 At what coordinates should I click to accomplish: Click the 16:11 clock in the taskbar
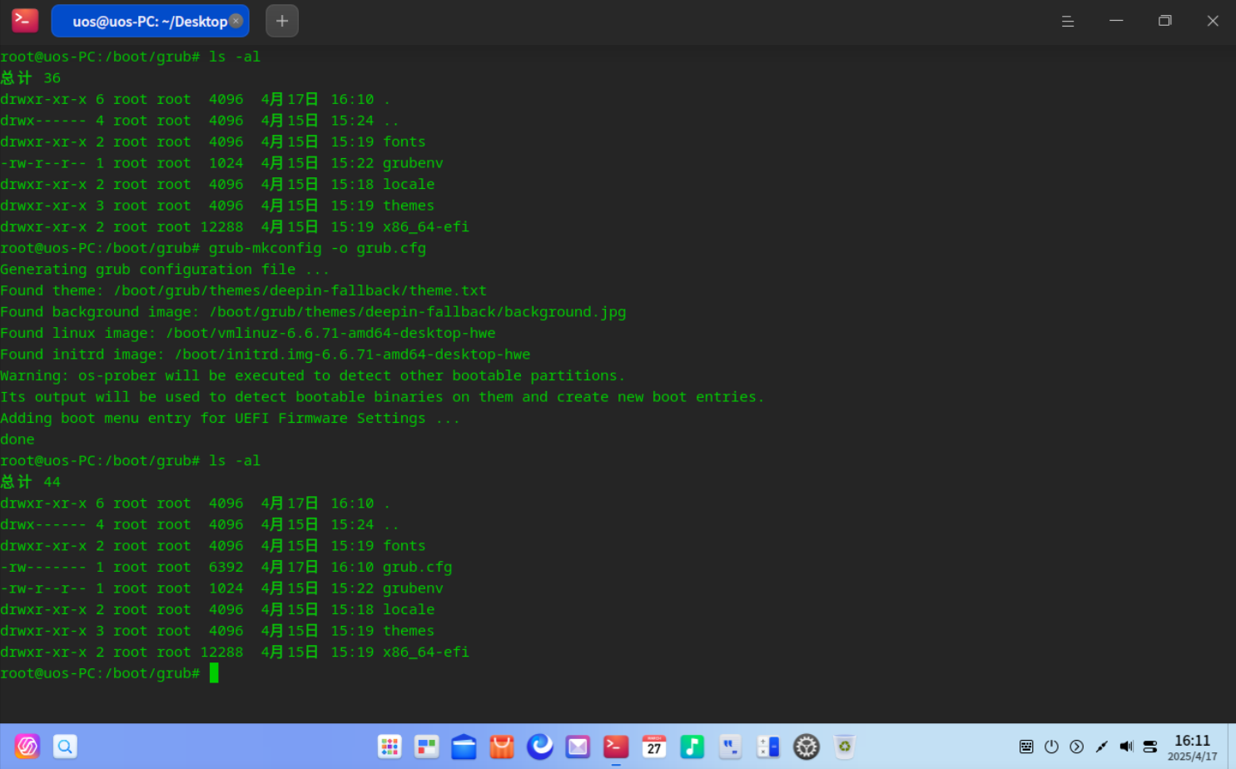pos(1192,747)
